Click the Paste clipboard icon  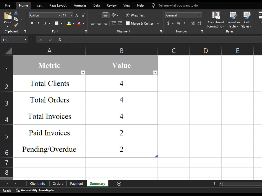(x=8, y=16)
